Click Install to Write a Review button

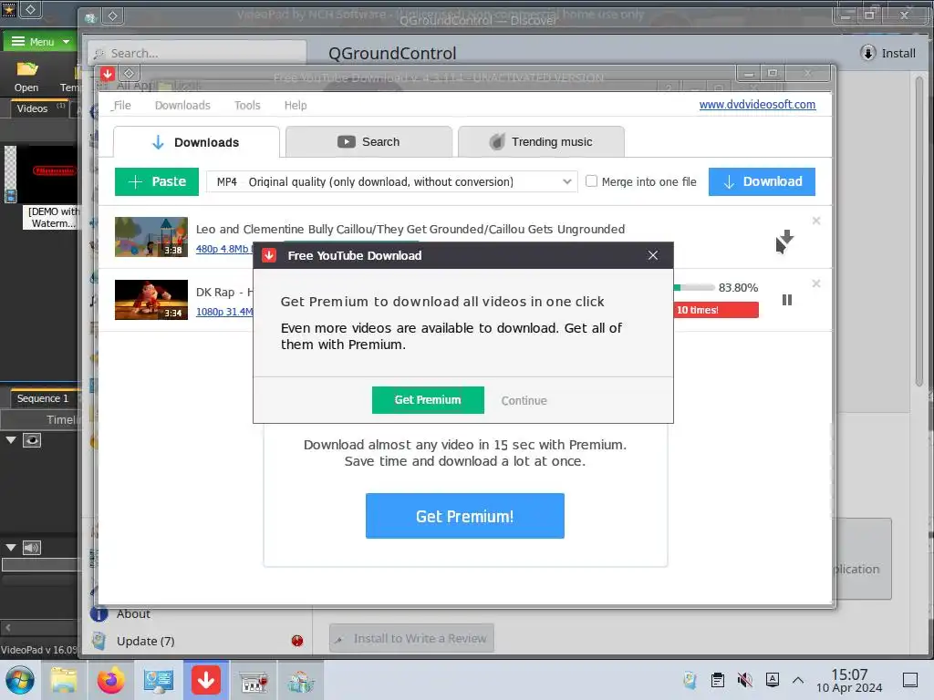tap(411, 638)
